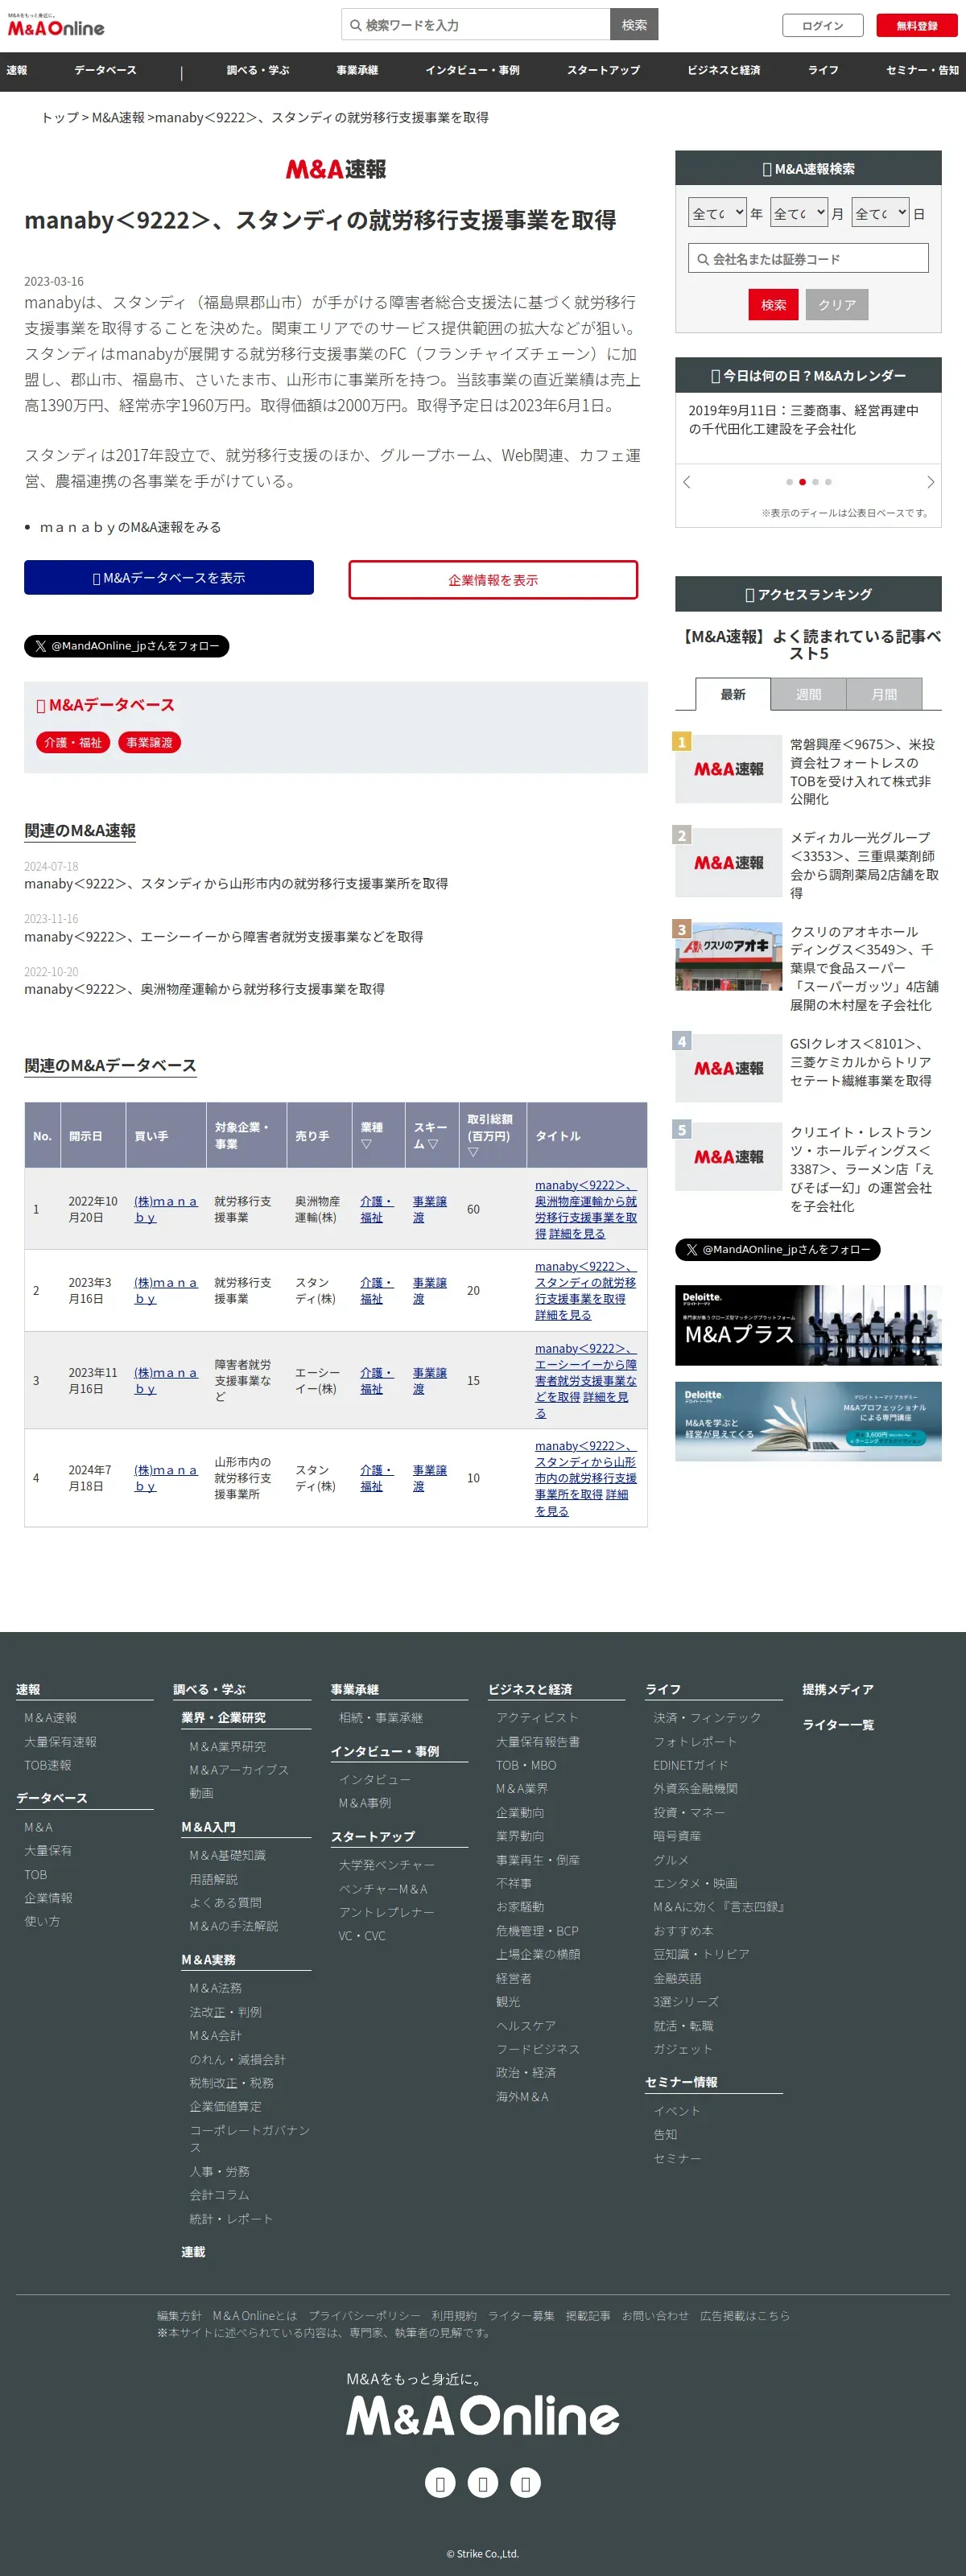This screenshot has height=2576, width=966.
Task: Open the 2024-07-18 related news link
Action: [236, 884]
